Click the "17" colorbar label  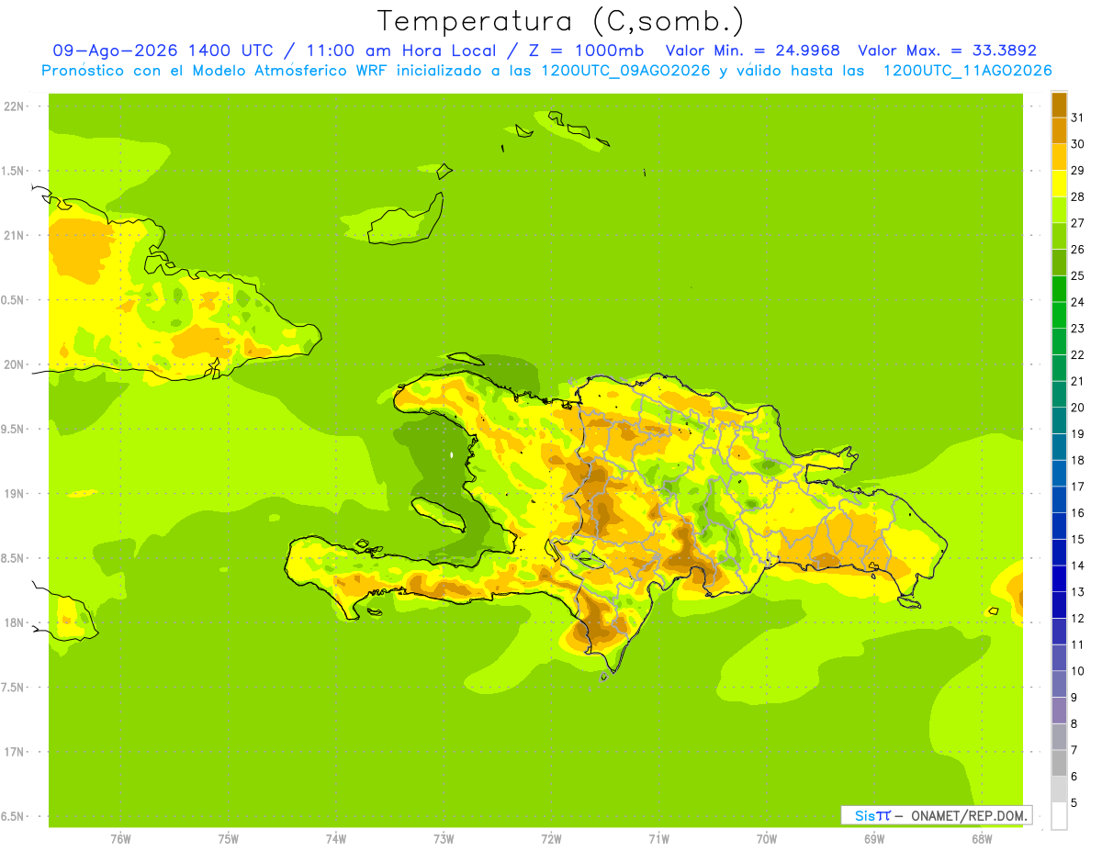point(1077,487)
